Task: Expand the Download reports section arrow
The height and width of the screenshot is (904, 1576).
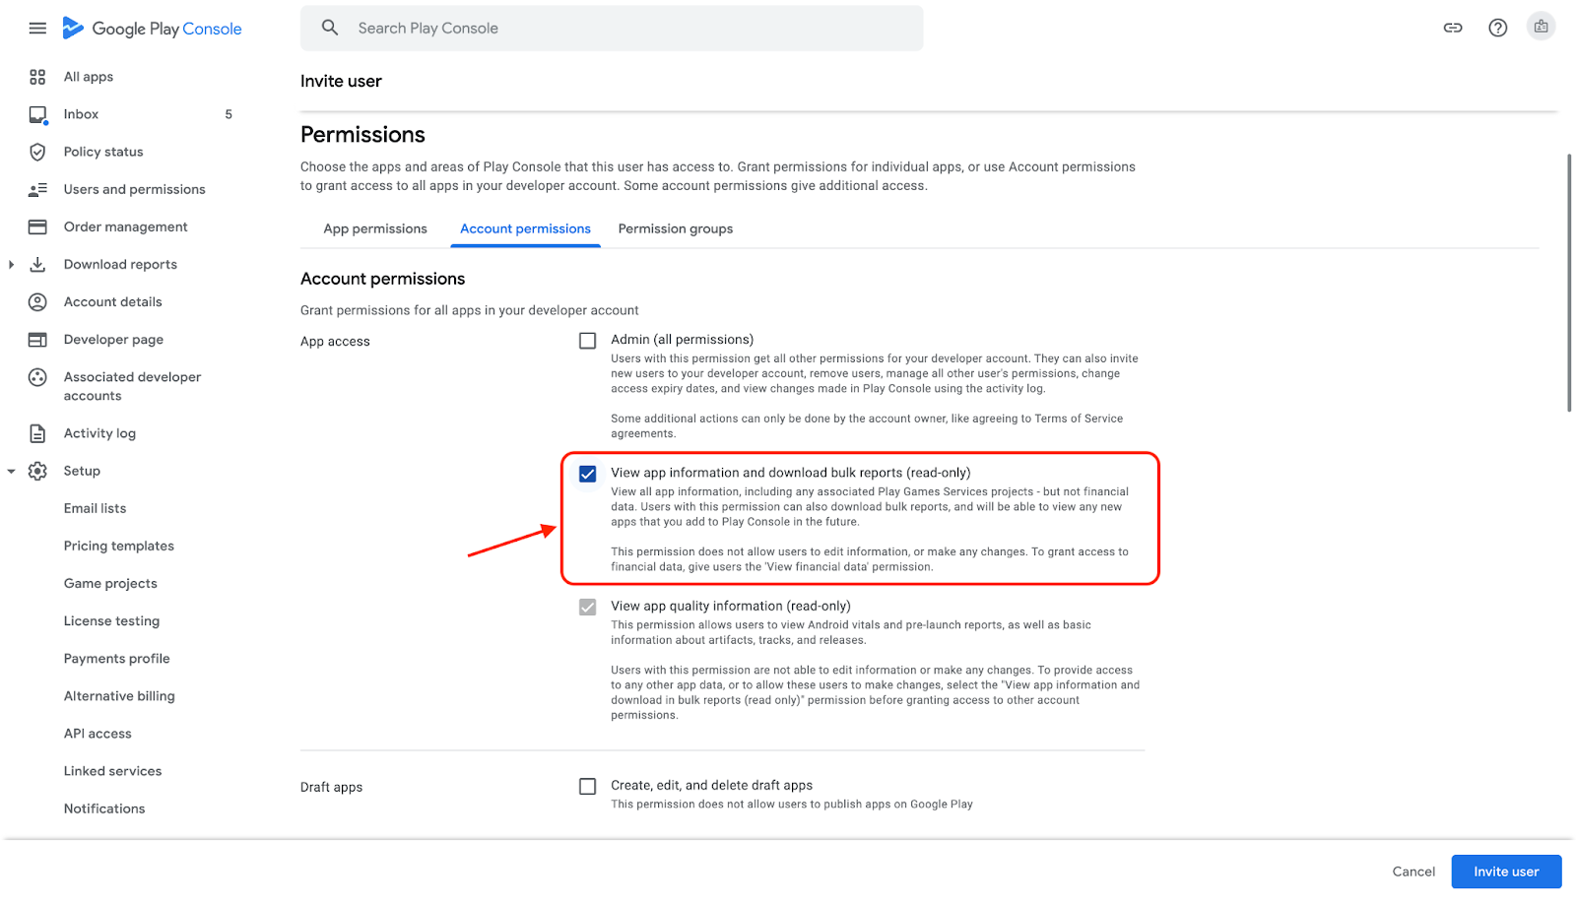Action: (11, 265)
